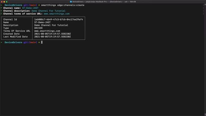Click the 'Name' table row label
This screenshot has height=116, width=206.
(6, 22)
